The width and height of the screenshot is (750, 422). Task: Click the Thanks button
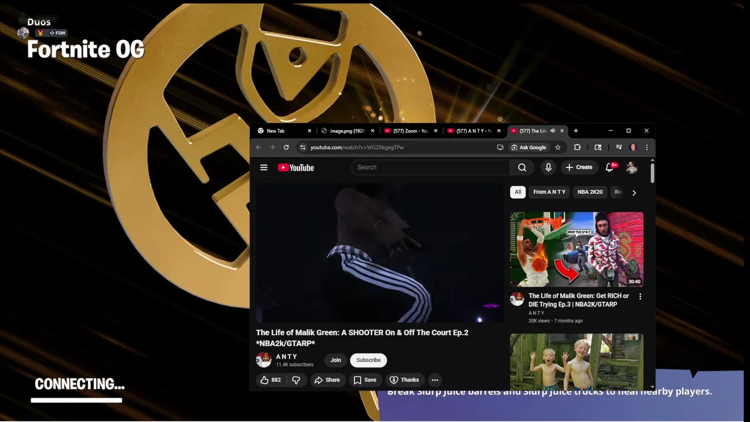(x=404, y=380)
